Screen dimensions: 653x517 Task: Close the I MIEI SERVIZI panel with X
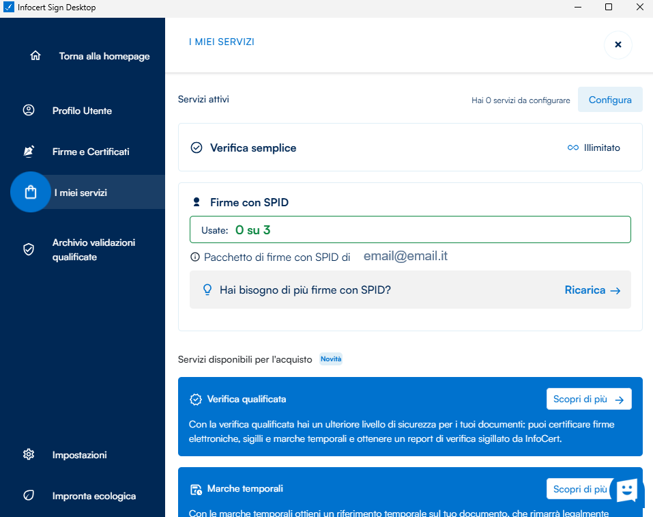point(618,44)
